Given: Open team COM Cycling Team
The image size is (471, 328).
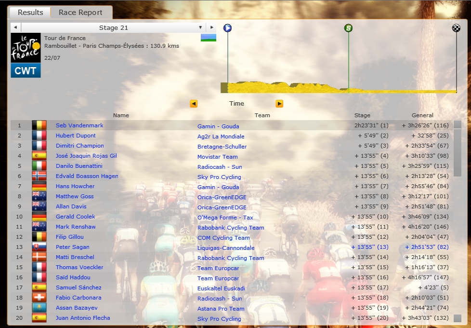Looking at the screenshot, I should [x=223, y=238].
